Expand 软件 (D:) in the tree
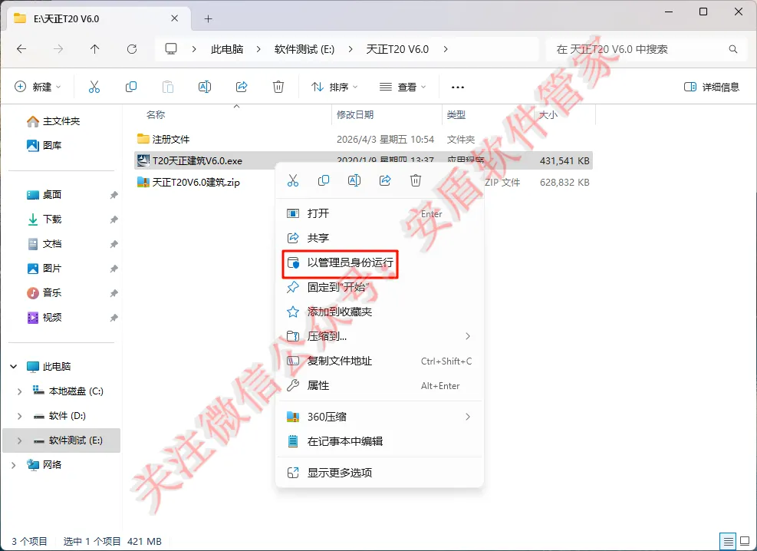Screen dimensions: 757x551 pos(19,416)
